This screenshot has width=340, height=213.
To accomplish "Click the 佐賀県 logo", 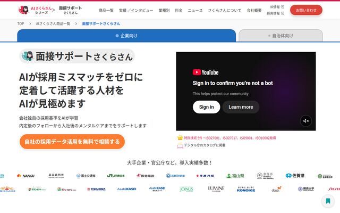I will 295,176.
